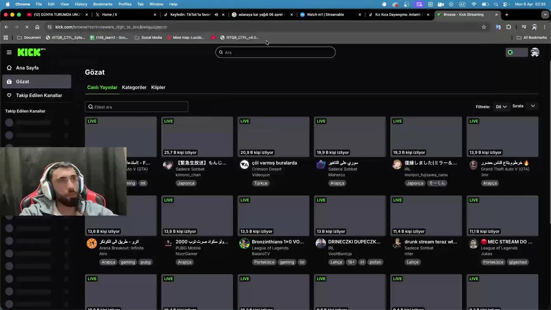This screenshot has width=551, height=310.
Task: Click the 18+ tag
Action: click(351, 262)
